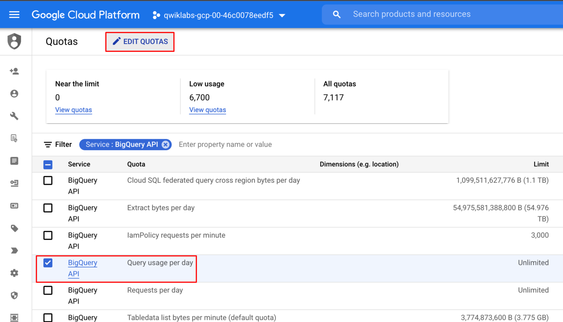Image resolution: width=563 pixels, height=322 pixels.
Task: Click the 'All quotas' heading
Action: point(340,84)
